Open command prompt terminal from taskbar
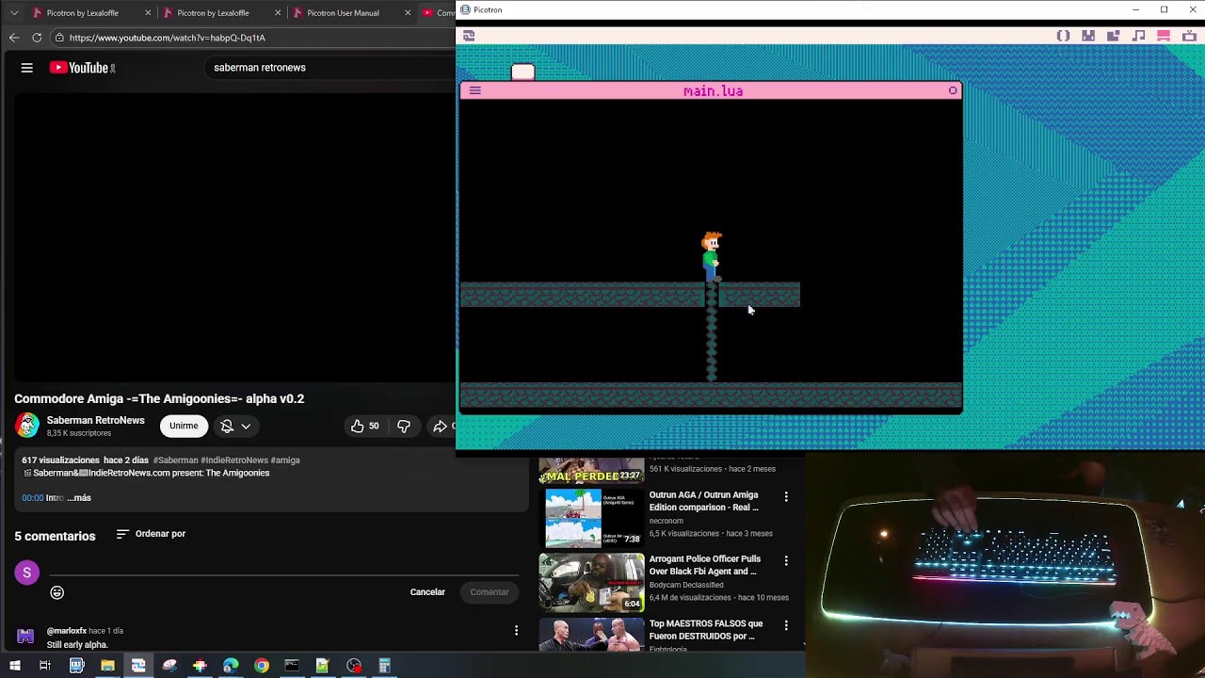Viewport: 1205px width, 678px height. click(x=292, y=666)
